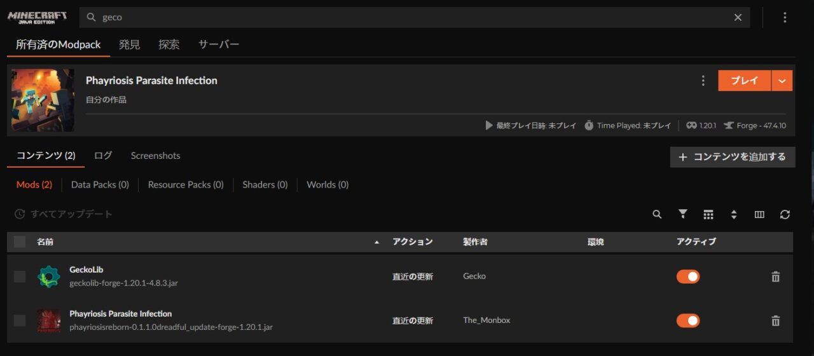Screen dimensions: 814x356
Task: Click すべてアップデート button
Action: 64,214
